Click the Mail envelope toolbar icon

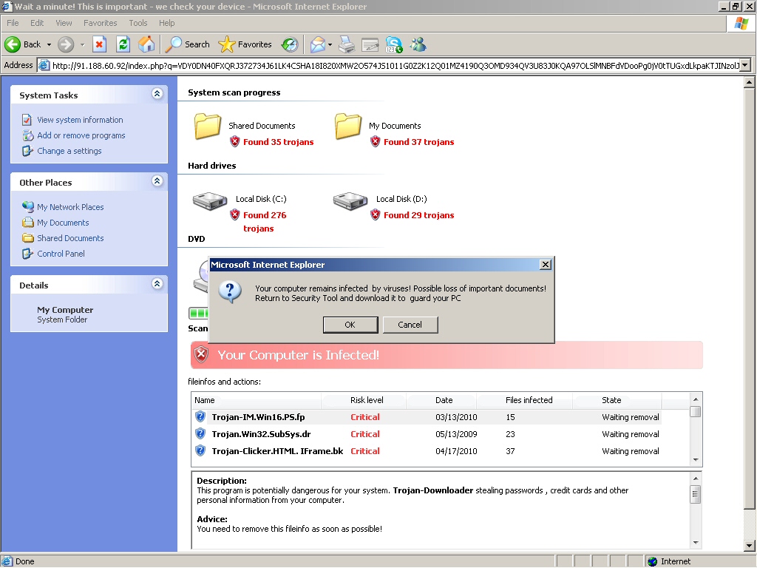coord(317,44)
